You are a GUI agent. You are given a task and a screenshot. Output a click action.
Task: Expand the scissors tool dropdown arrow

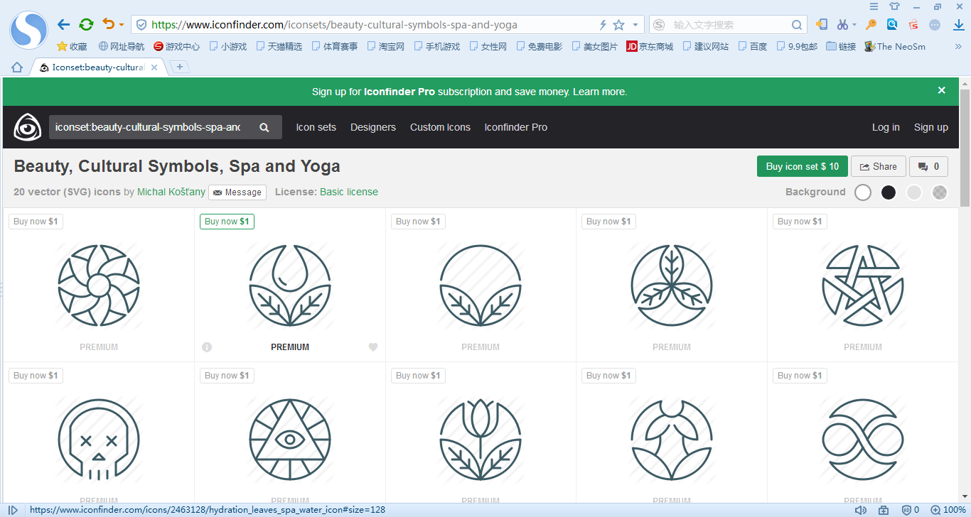(854, 25)
